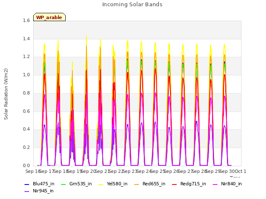Click the Yel580_in legend label
Viewport: 266px width, 199px height.
(x=117, y=184)
